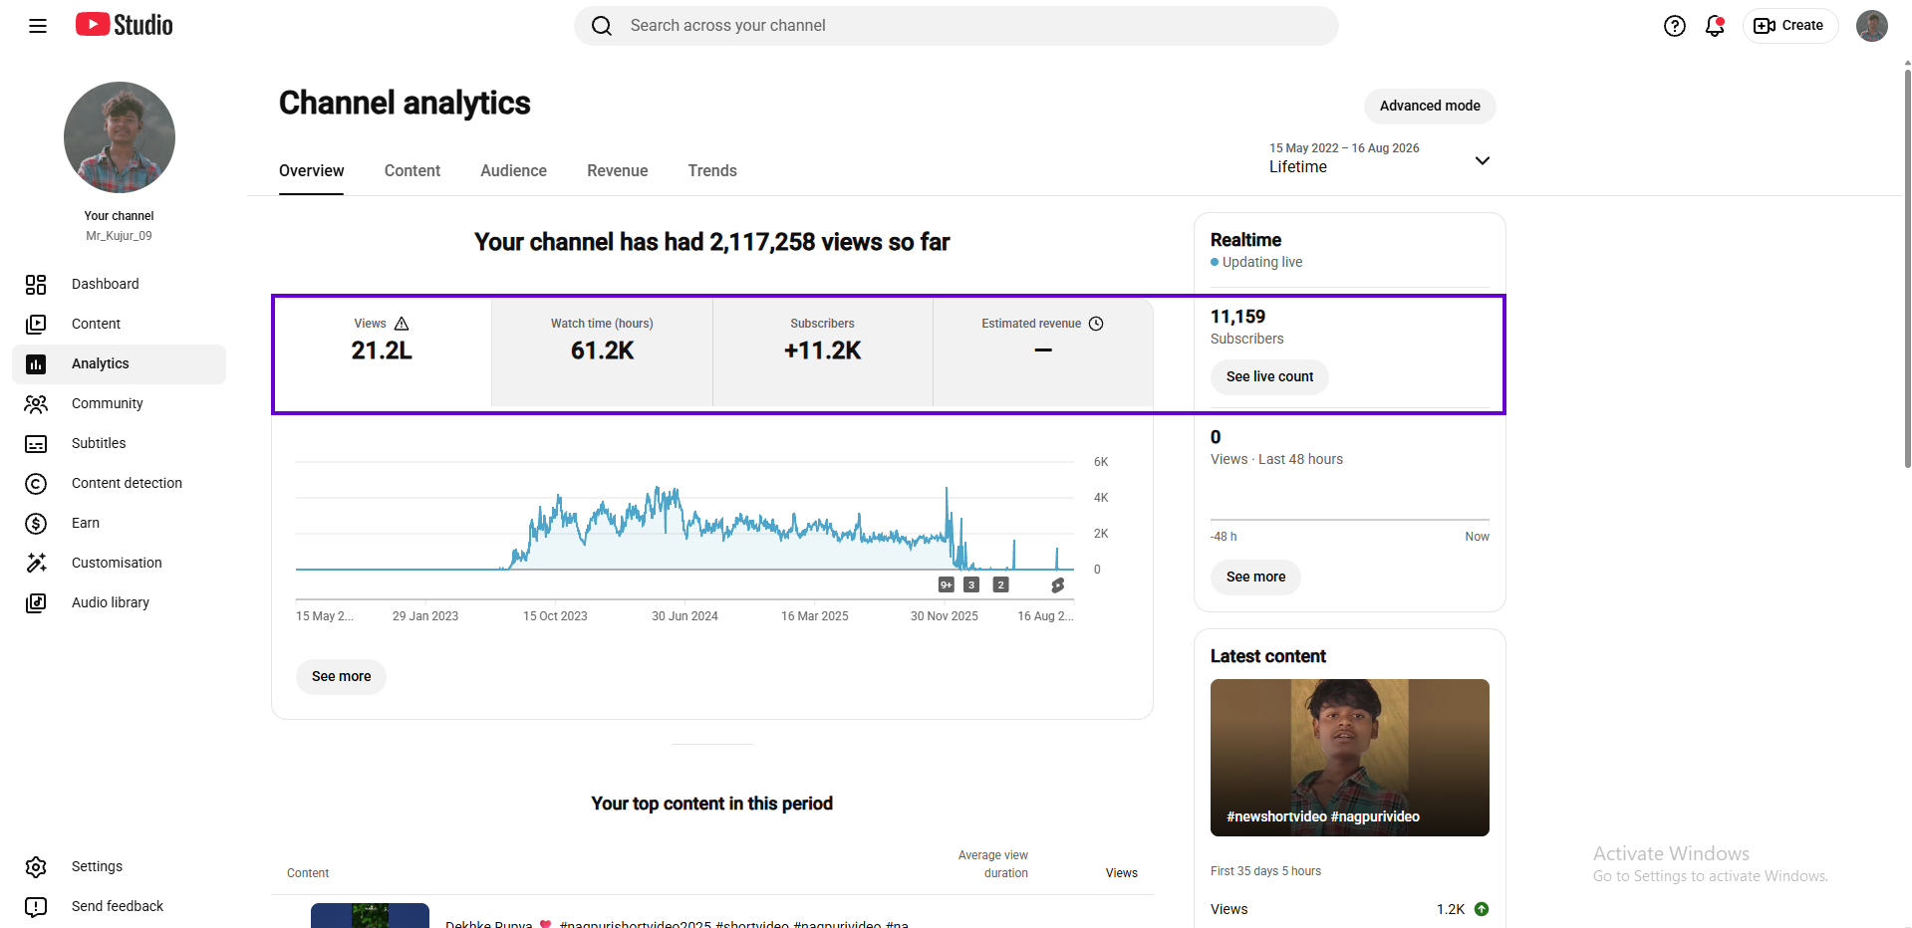Viewport: 1912px width, 928px height.
Task: Click the YouTube Studio logo
Action: click(x=125, y=25)
